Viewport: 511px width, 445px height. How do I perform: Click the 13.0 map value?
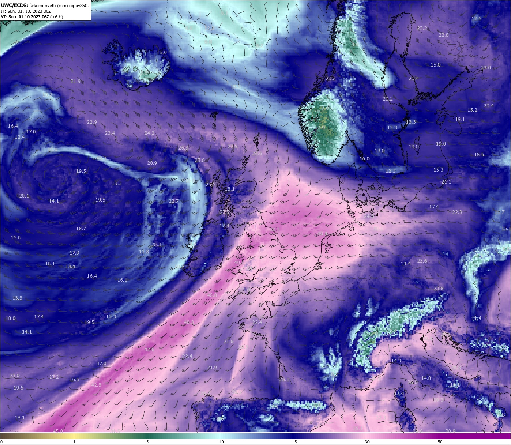click(x=380, y=151)
